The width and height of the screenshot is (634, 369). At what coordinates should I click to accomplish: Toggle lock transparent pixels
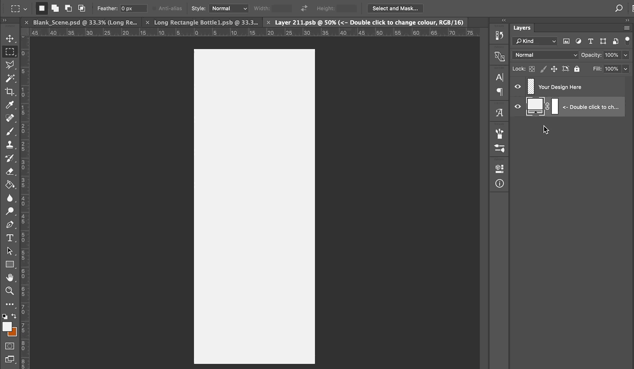pyautogui.click(x=532, y=68)
